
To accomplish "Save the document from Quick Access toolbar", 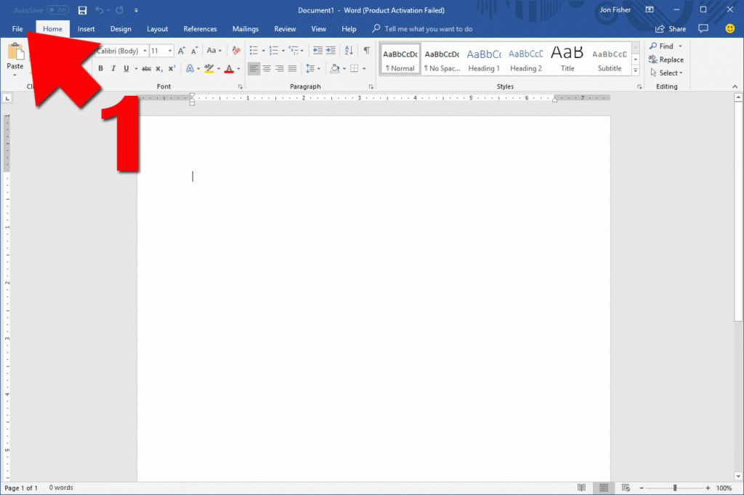I will 82,10.
